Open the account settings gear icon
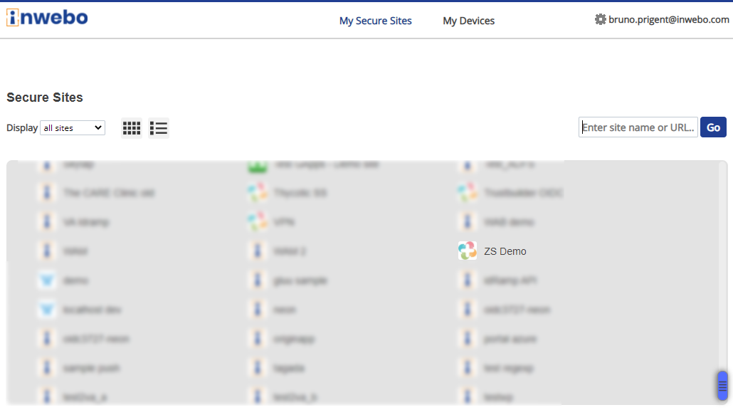Image resolution: width=733 pixels, height=410 pixels. (x=600, y=20)
